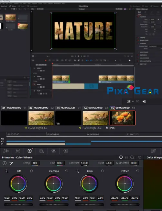The width and height of the screenshot is (162, 211).
Task: Switch primaries to Wheels mode
Action: click(x=121, y=157)
